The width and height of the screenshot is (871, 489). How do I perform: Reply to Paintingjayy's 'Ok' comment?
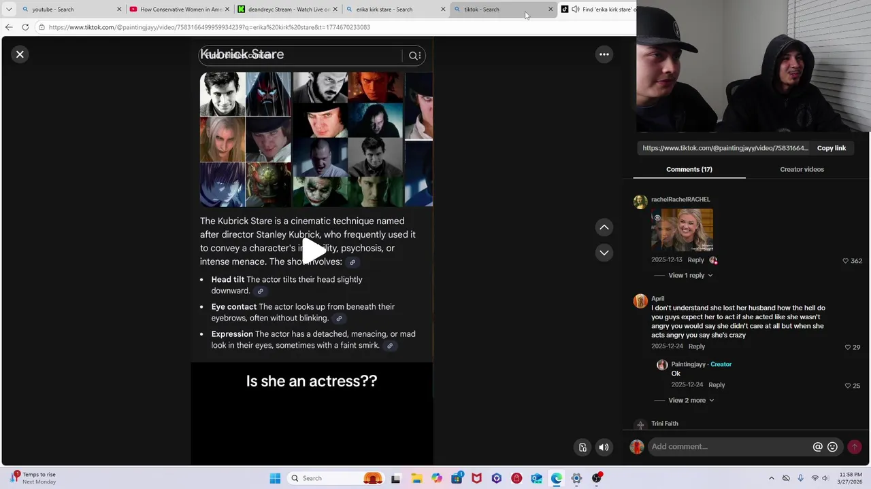pos(717,384)
